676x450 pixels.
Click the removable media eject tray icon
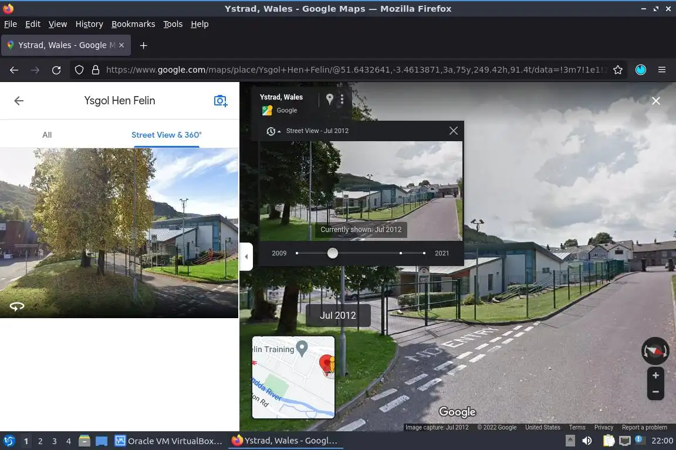570,441
